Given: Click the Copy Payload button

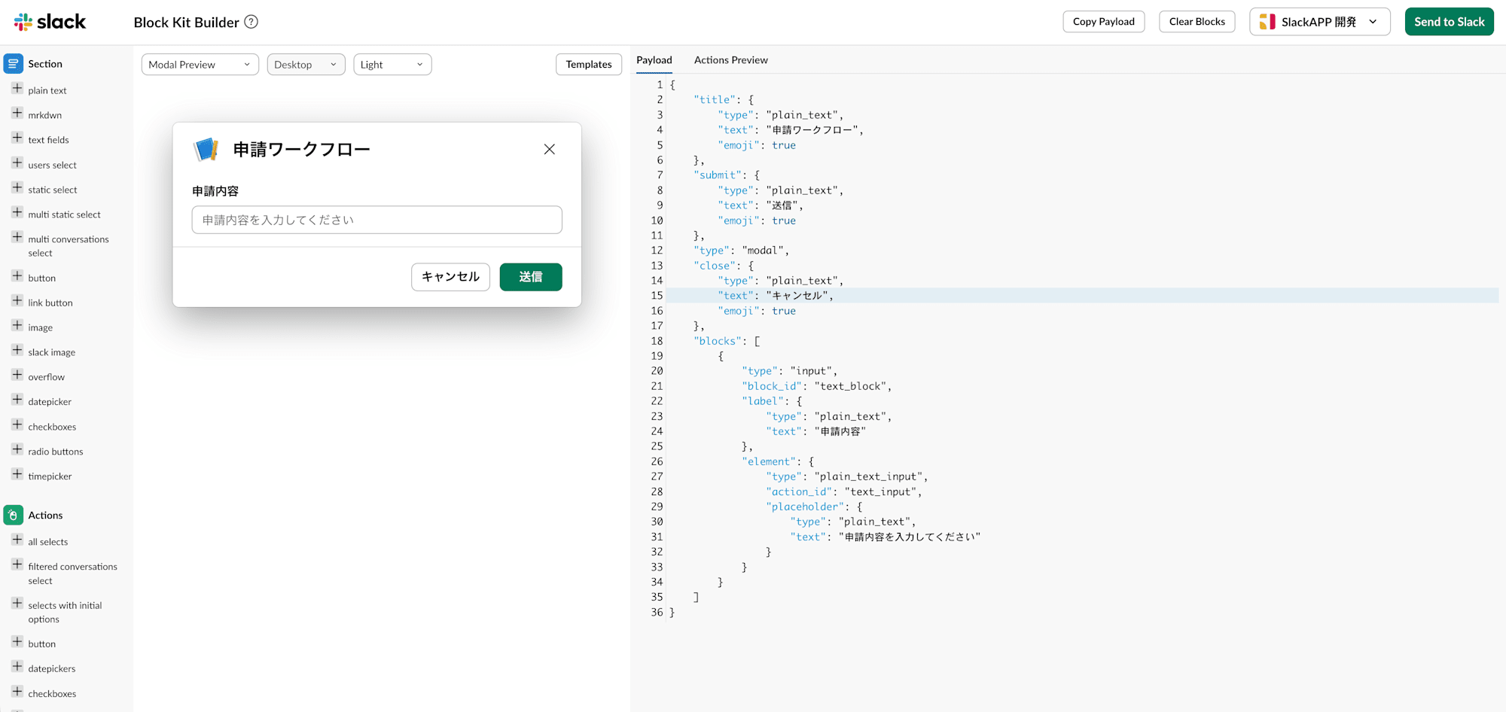Looking at the screenshot, I should (x=1103, y=22).
